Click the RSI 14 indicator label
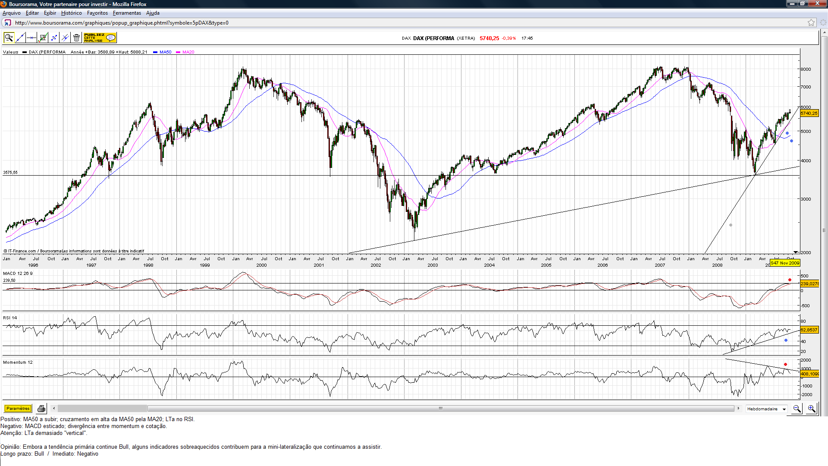Viewport: 828px width, 466px height. pyautogui.click(x=10, y=318)
